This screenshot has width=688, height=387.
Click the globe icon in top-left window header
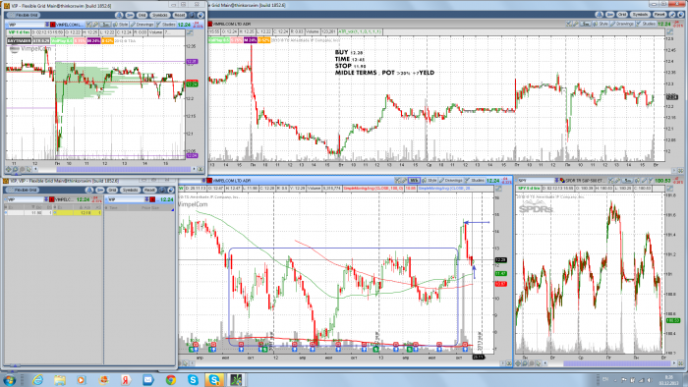click(201, 15)
